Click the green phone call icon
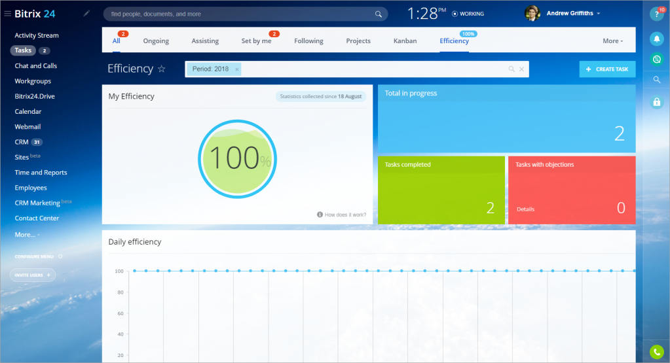This screenshot has height=363, width=670. click(657, 351)
